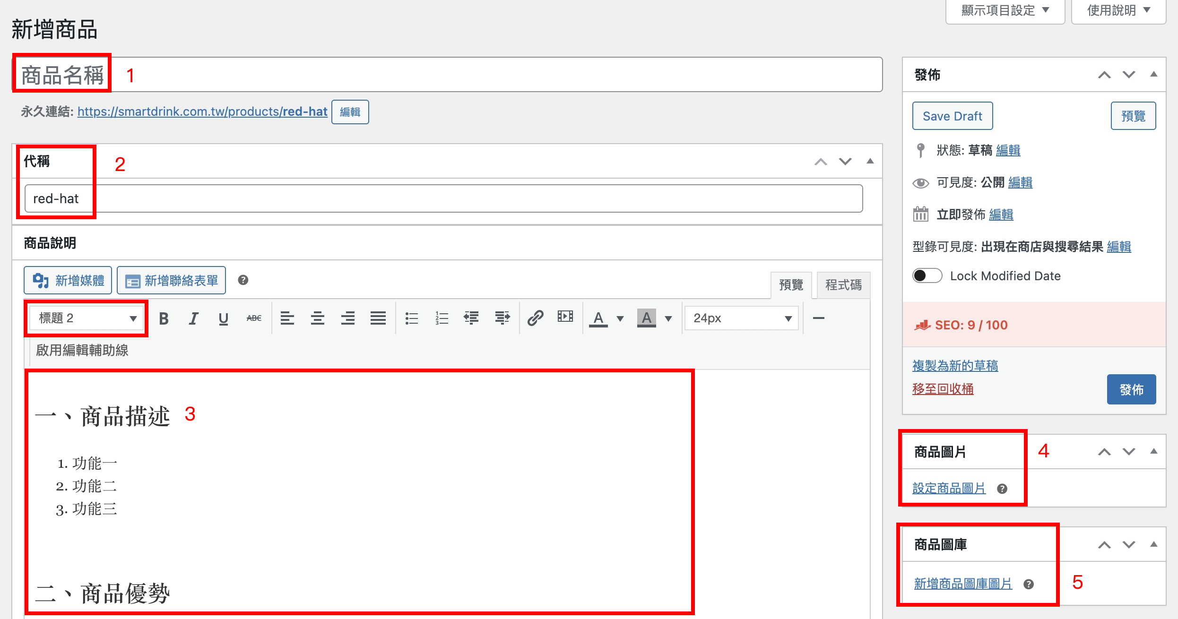Collapse the 發佈 panel with triangle toggle
The image size is (1178, 619).
click(1153, 74)
